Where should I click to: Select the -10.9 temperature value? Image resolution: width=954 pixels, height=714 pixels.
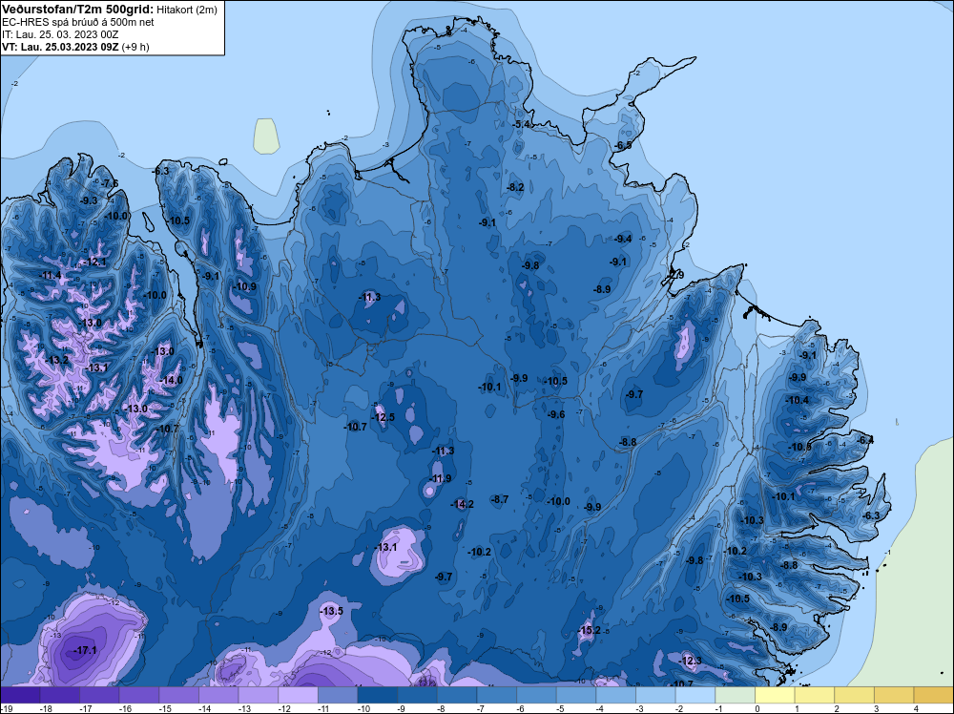pos(244,286)
